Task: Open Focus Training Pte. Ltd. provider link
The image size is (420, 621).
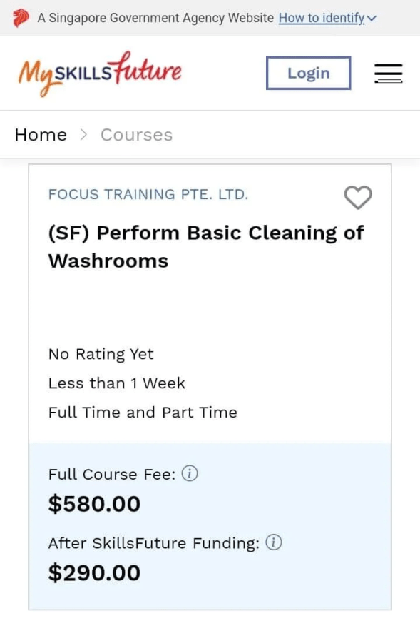Action: (148, 194)
